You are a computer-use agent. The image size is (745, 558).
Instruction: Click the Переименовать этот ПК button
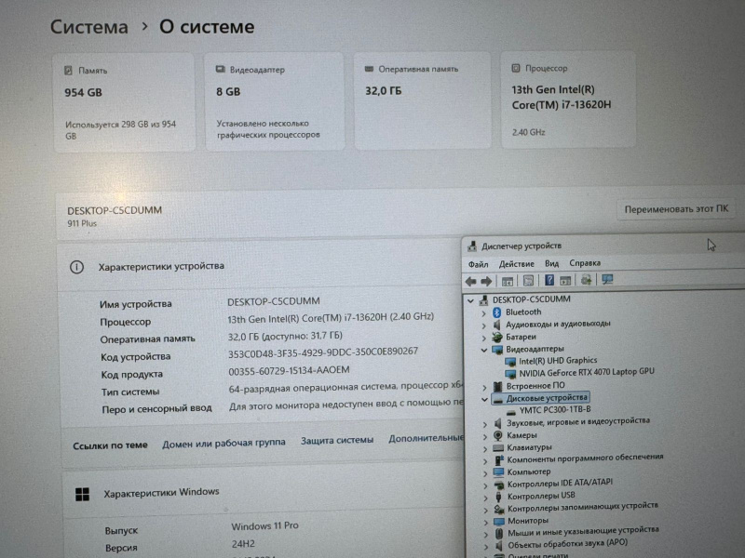676,209
